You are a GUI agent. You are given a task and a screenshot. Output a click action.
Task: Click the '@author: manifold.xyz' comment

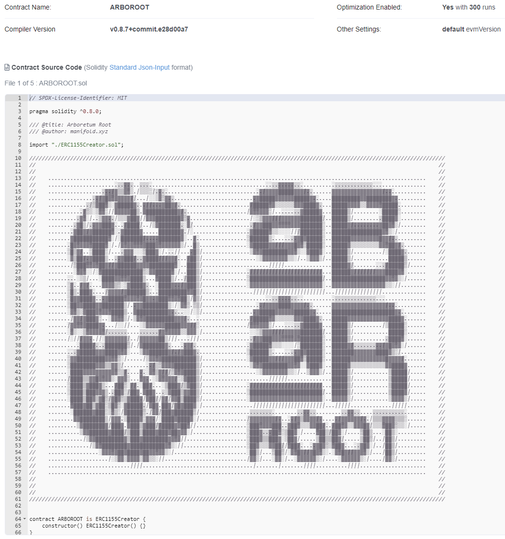tap(68, 131)
